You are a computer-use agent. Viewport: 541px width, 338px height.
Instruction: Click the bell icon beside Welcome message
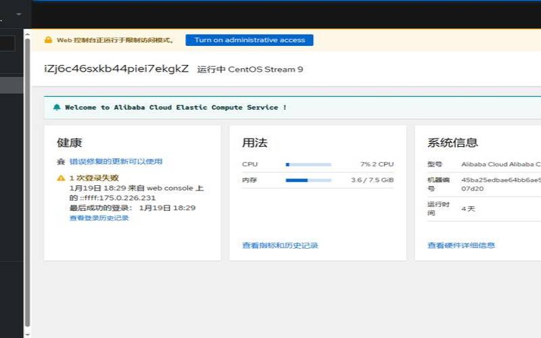[x=57, y=107]
